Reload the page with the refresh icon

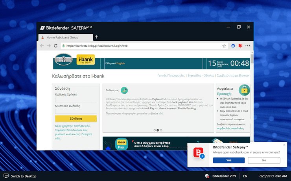55,46
